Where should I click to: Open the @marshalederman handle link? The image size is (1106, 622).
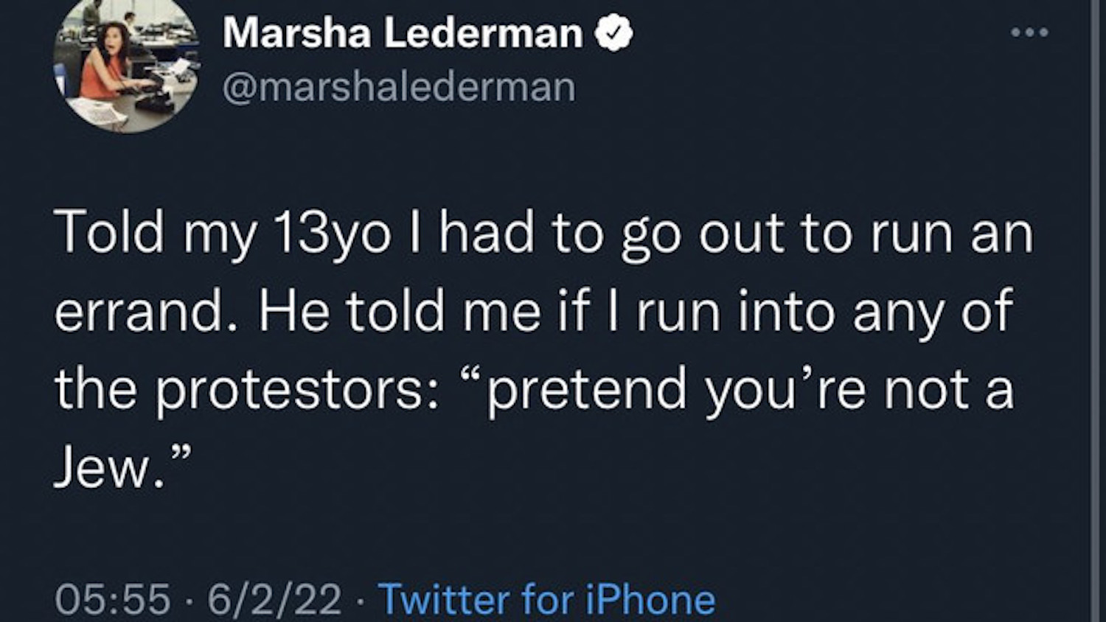[x=399, y=87]
